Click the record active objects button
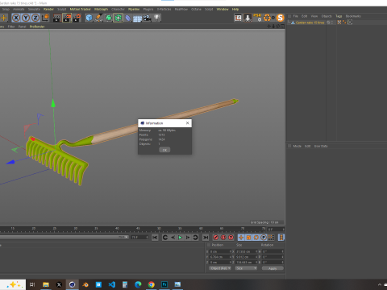This screenshot has width=387, height=290. point(215,238)
